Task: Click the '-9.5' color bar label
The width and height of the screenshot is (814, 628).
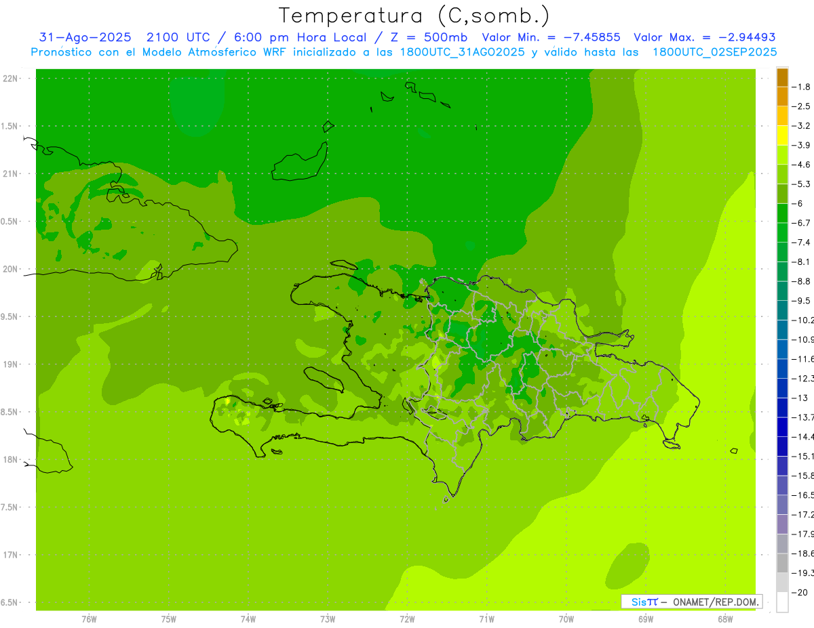Action: coord(800,301)
